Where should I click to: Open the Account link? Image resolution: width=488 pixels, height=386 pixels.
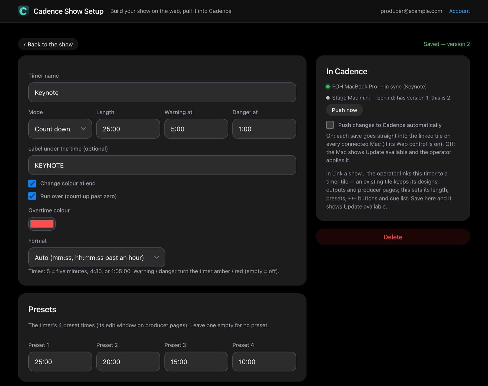coord(459,11)
